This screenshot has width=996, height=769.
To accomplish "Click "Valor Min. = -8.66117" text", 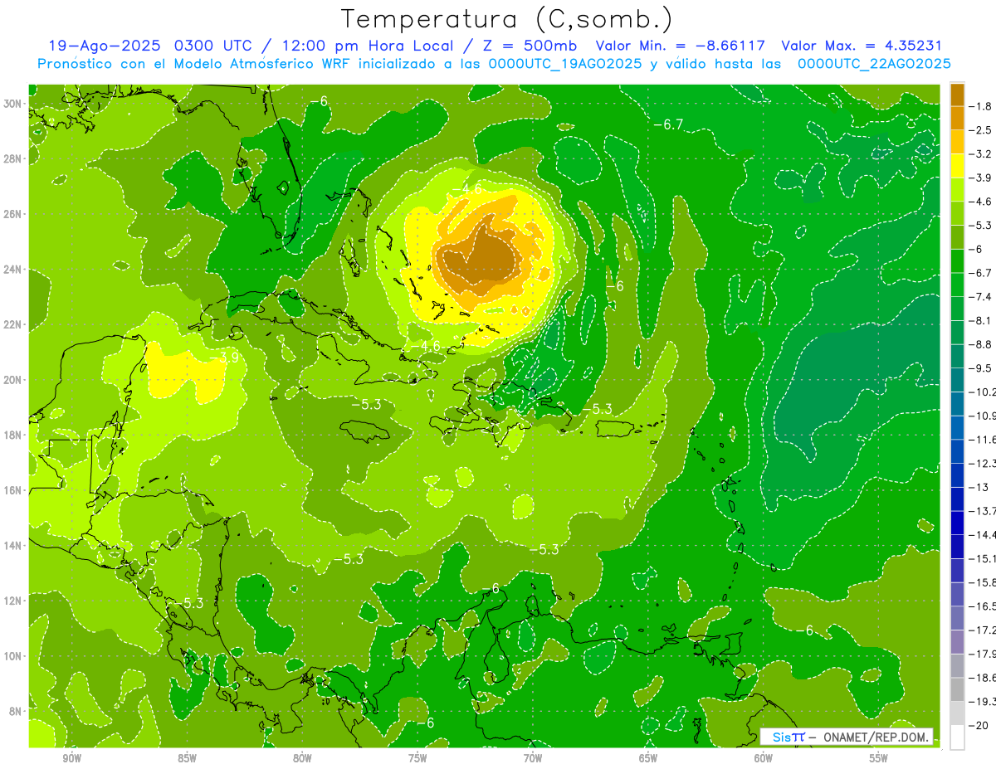I will pyautogui.click(x=680, y=46).
